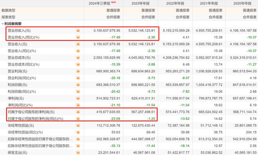Open chart icon for 非经常性损益(同比)(%) row
This screenshot has width=258, height=155.
[x=78, y=132]
